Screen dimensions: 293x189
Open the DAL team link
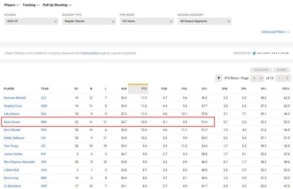43,114
